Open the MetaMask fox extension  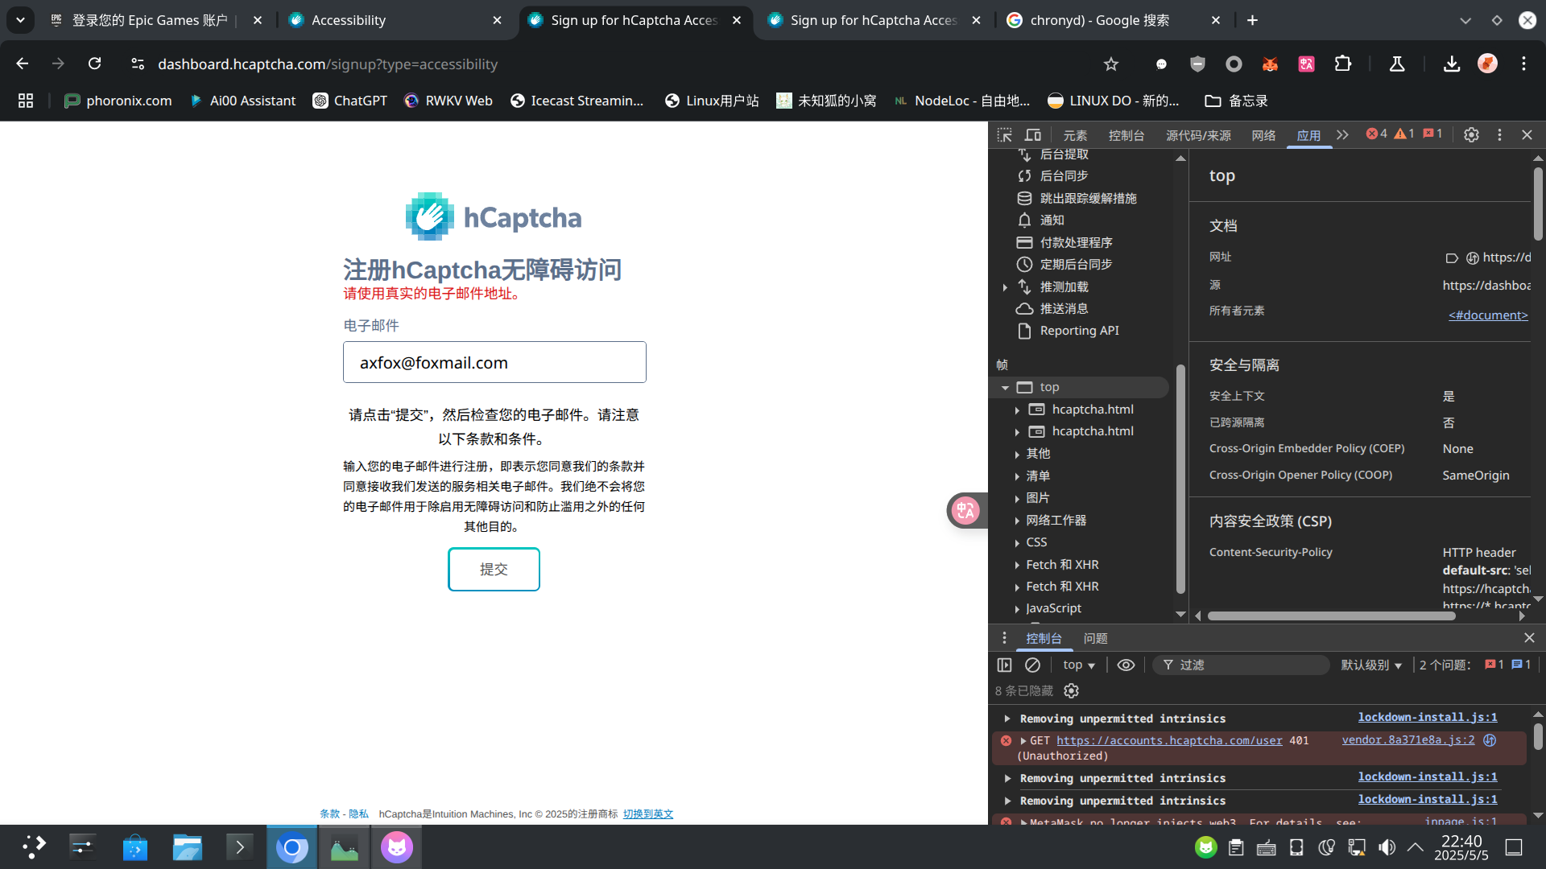(1270, 64)
